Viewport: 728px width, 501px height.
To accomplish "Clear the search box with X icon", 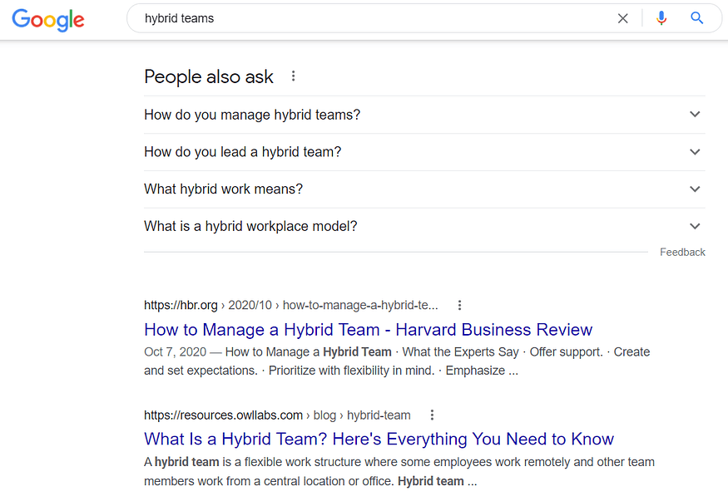I will (622, 18).
